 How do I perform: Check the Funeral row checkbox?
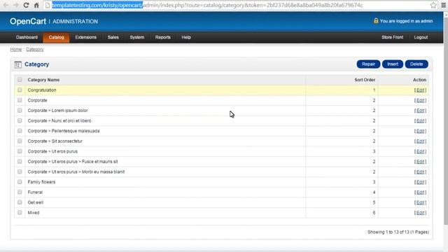tap(20, 192)
